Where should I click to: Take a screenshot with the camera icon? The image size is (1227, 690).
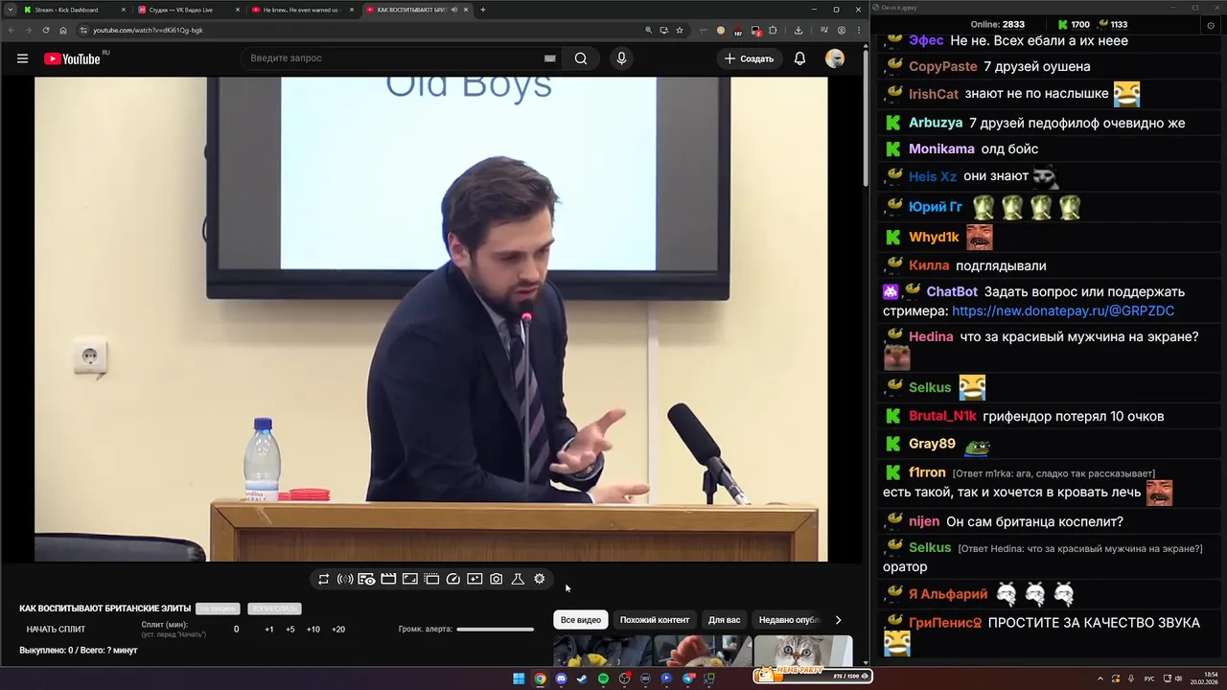497,579
